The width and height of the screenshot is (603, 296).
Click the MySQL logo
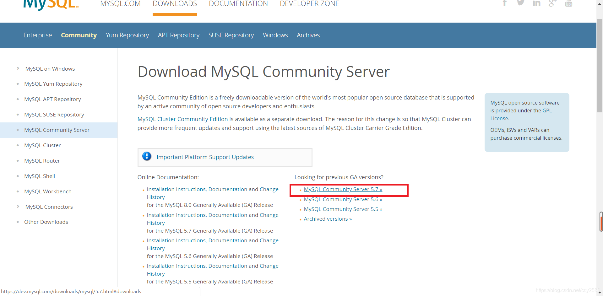point(51,5)
